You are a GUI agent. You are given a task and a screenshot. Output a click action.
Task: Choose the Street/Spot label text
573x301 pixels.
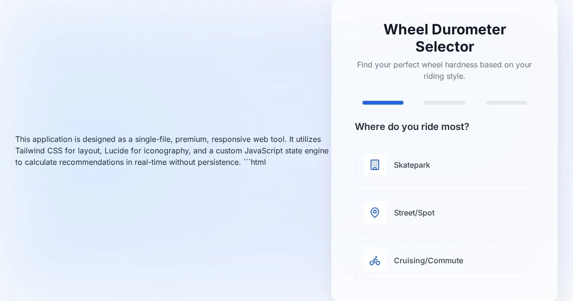point(414,213)
